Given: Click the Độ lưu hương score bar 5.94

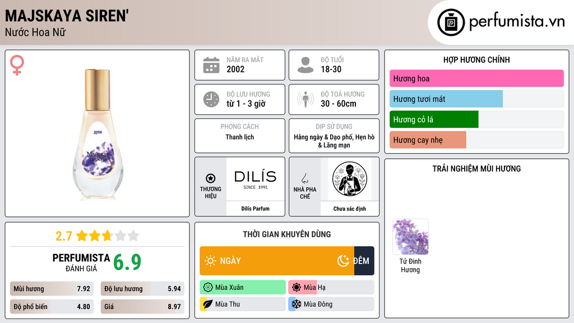Looking at the screenshot, I should tap(142, 289).
